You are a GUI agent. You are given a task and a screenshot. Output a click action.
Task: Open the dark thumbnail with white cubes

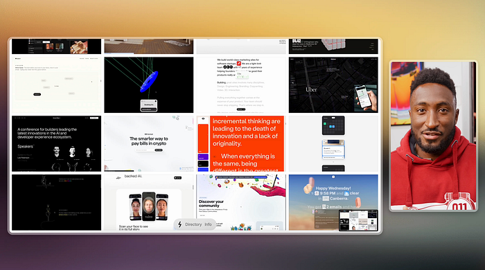click(333, 46)
